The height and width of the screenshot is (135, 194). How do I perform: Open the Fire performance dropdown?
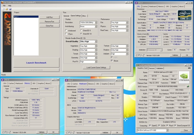pos(127,23)
